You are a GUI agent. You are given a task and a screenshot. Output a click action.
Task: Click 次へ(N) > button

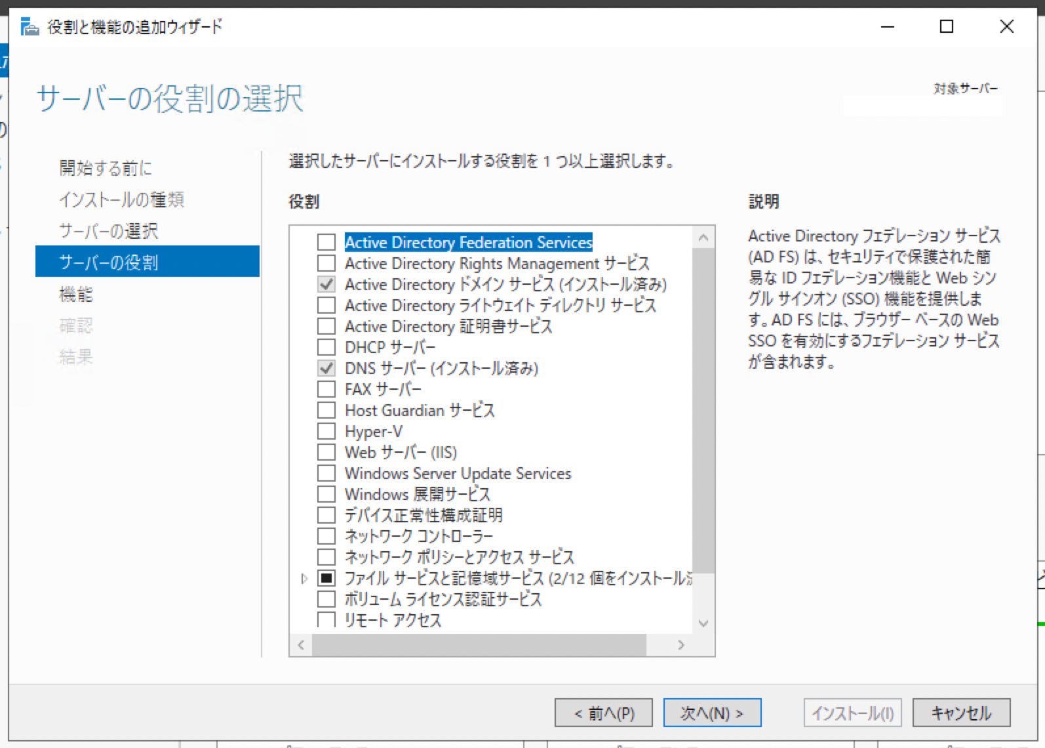(x=712, y=713)
